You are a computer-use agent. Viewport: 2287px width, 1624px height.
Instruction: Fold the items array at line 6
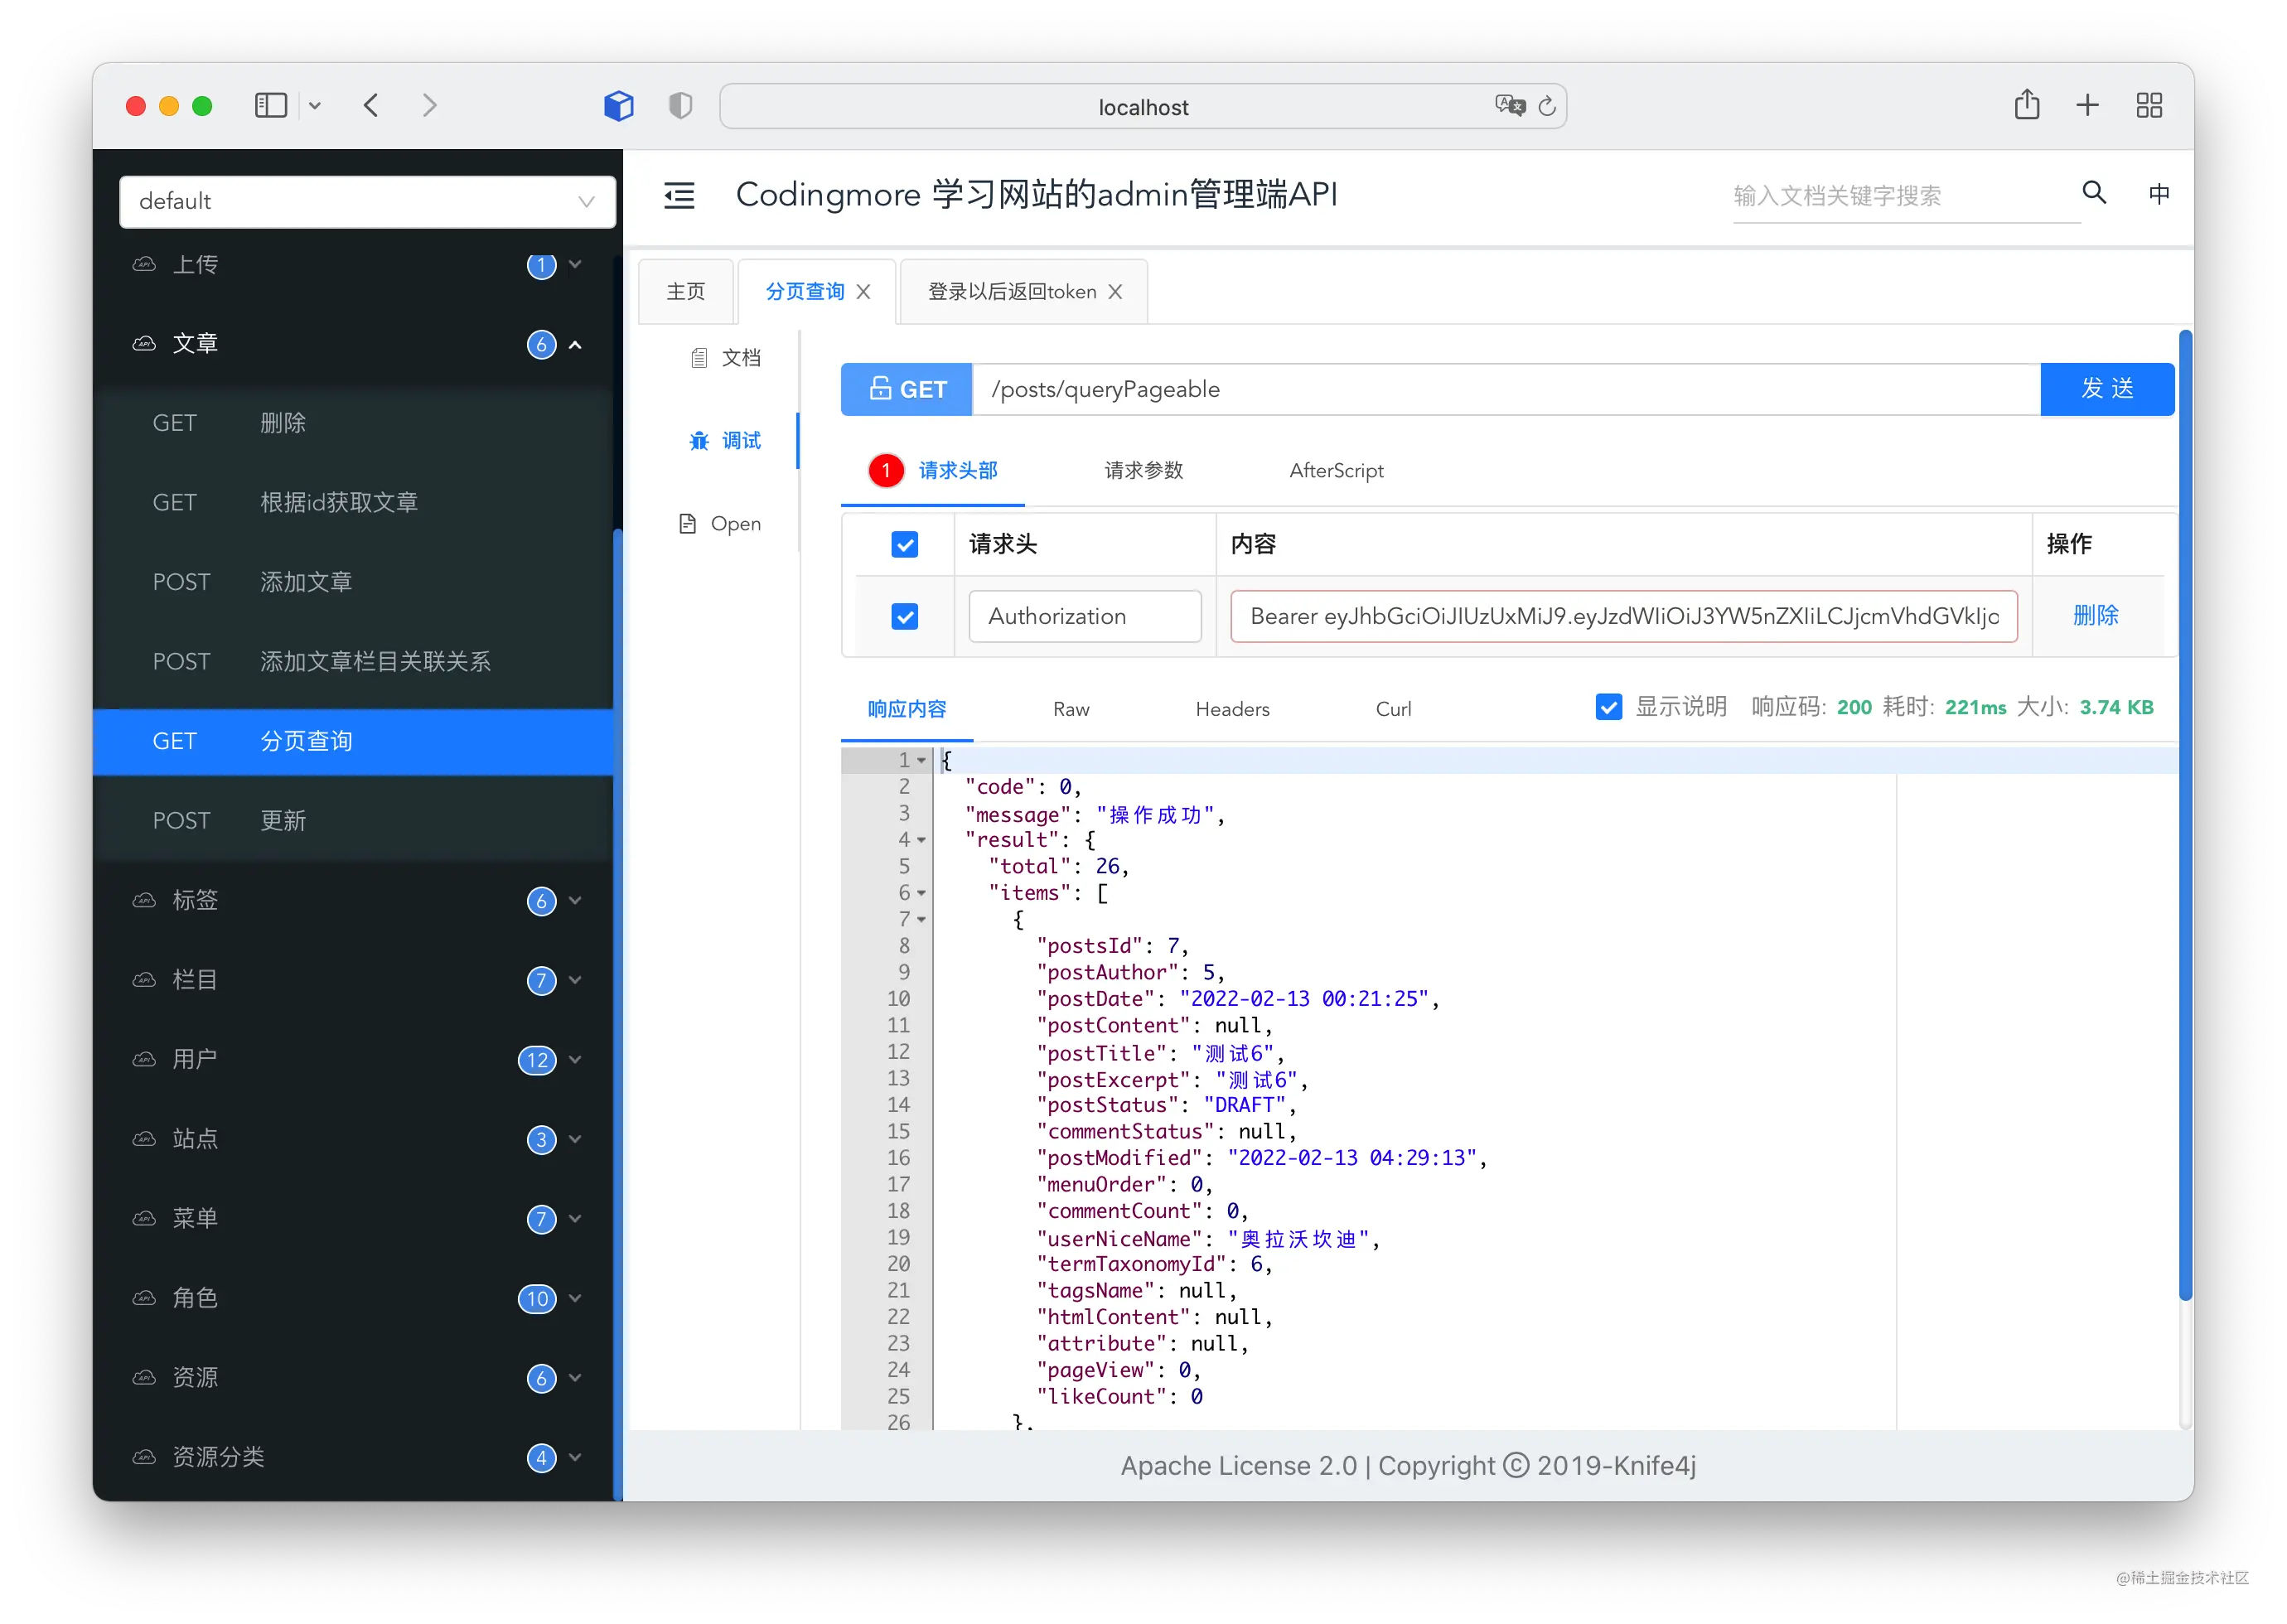tap(921, 894)
